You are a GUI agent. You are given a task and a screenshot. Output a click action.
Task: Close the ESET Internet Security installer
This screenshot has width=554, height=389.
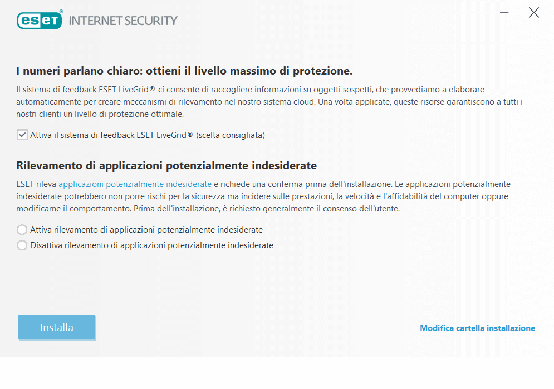[533, 13]
